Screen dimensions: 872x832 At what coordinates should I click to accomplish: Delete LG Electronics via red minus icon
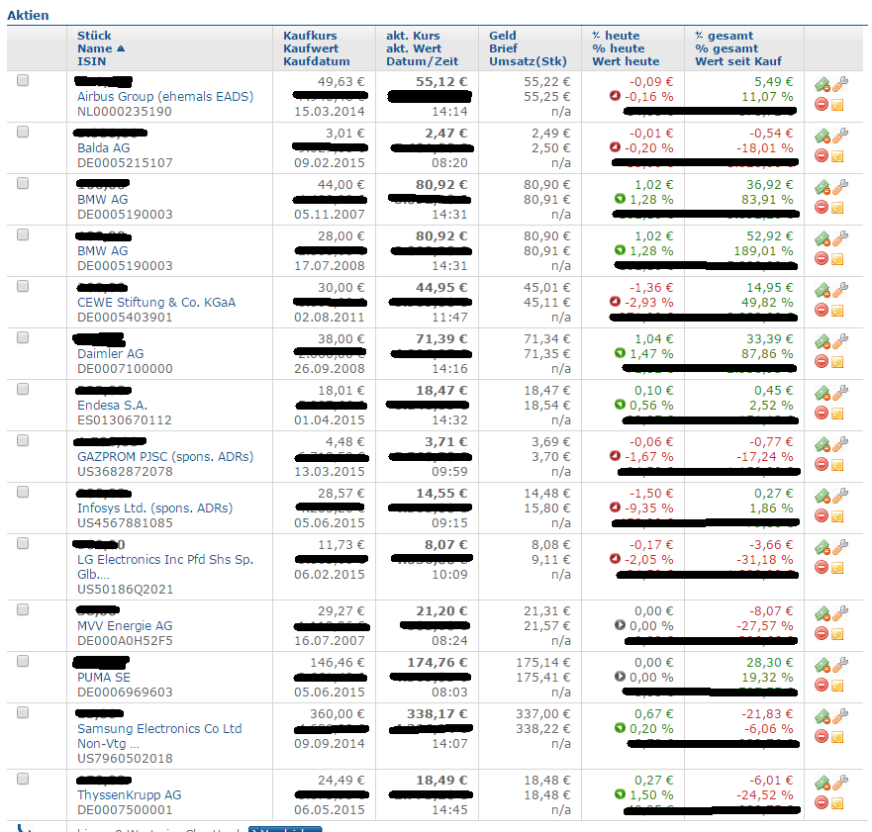(822, 567)
